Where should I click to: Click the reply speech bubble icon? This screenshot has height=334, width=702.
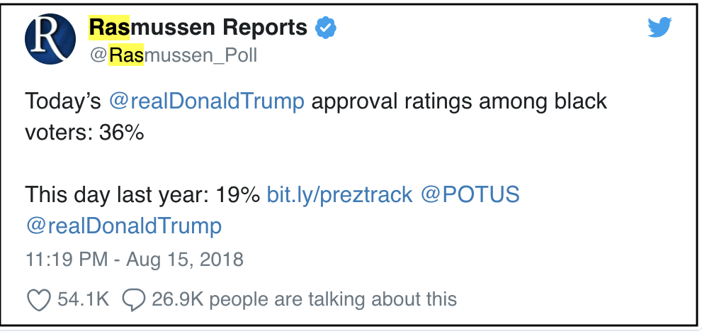point(133,299)
